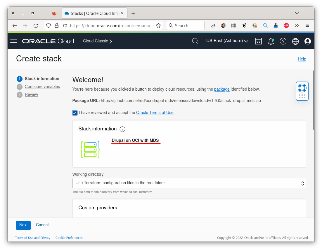Open the Oracle Cloud search magnifier

195,41
